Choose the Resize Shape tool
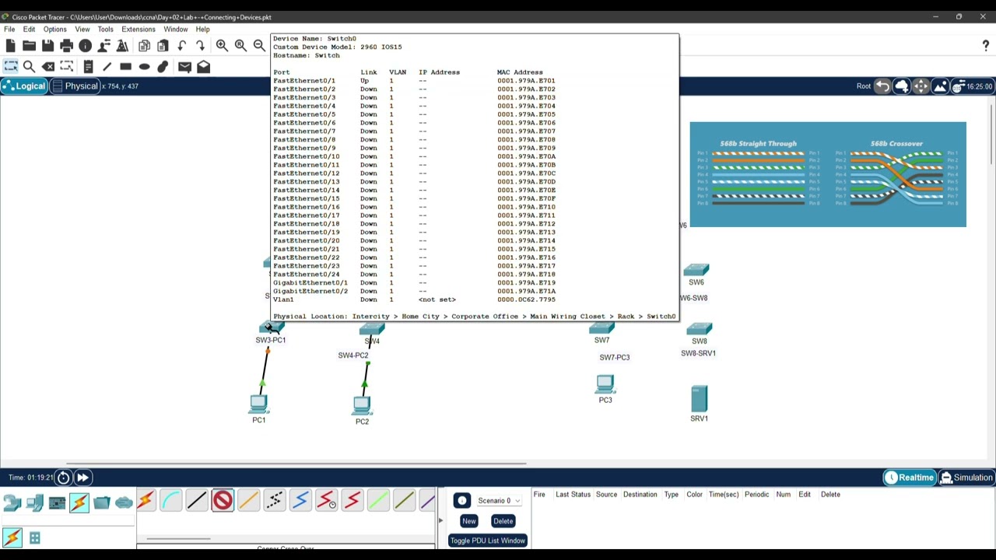The image size is (996, 560). (66, 66)
